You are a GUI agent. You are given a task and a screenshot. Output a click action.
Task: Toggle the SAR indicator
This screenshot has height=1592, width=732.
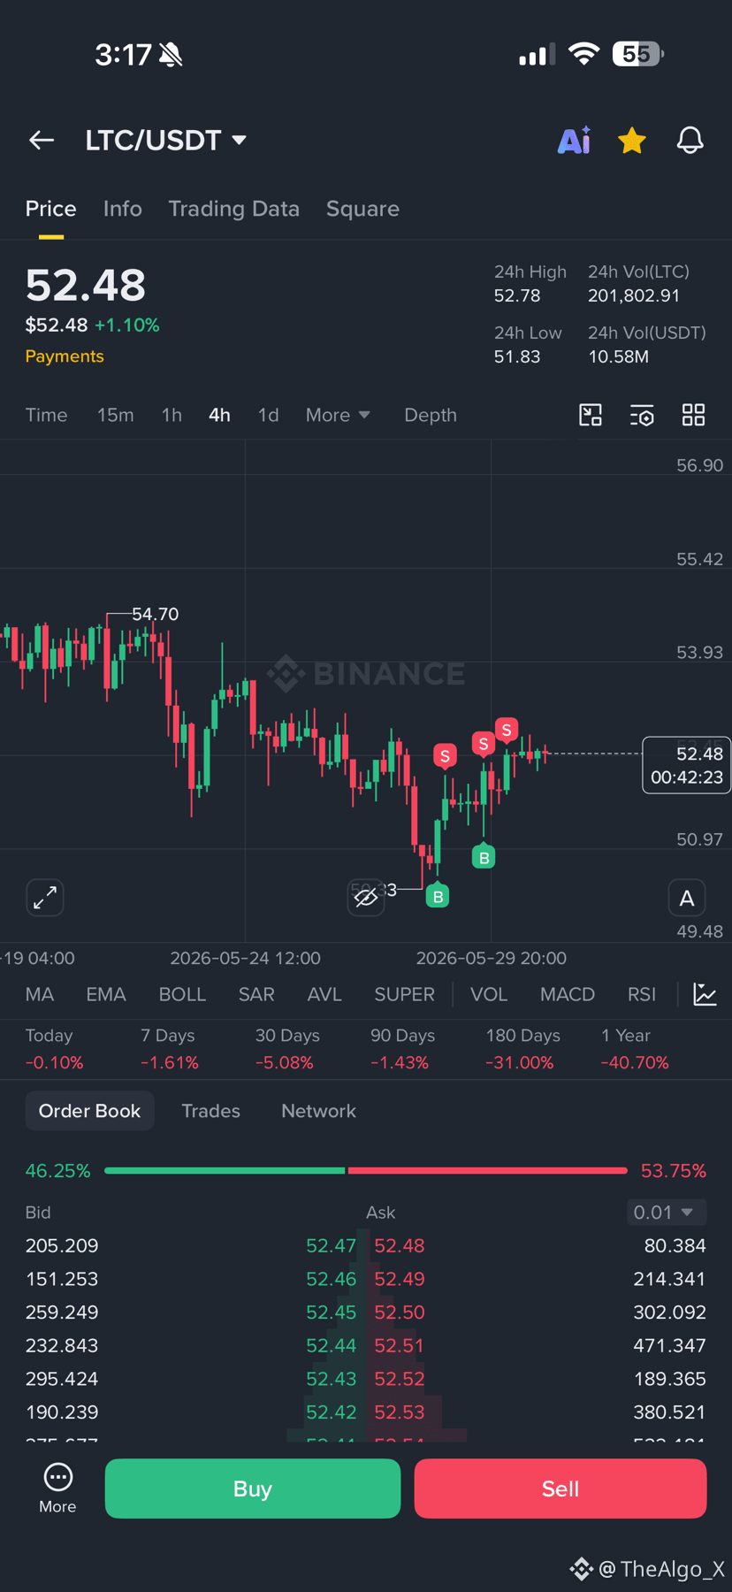click(256, 994)
